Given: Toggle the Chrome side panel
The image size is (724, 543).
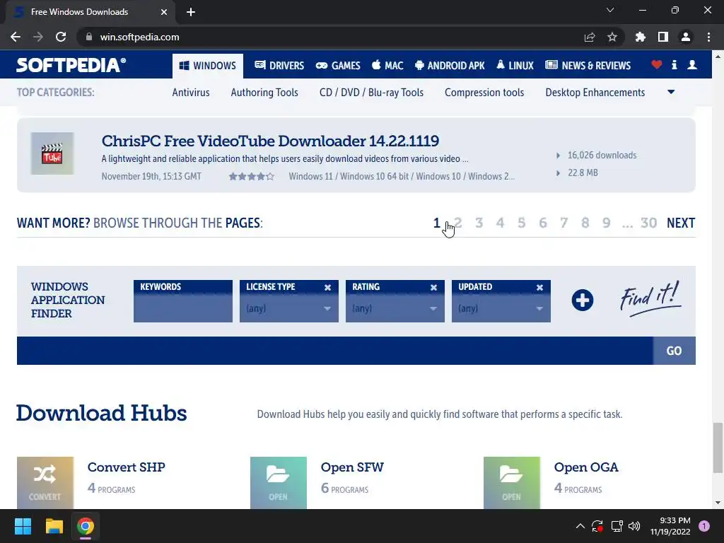Looking at the screenshot, I should click(x=663, y=37).
